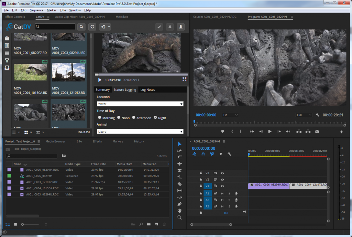Open timeline display settings wrench

(x=229, y=154)
